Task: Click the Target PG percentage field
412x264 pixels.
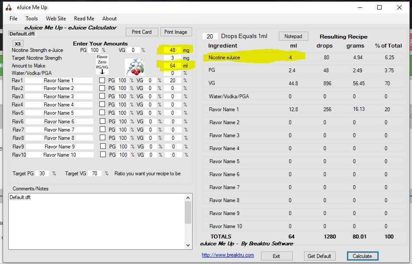Action: pos(42,174)
